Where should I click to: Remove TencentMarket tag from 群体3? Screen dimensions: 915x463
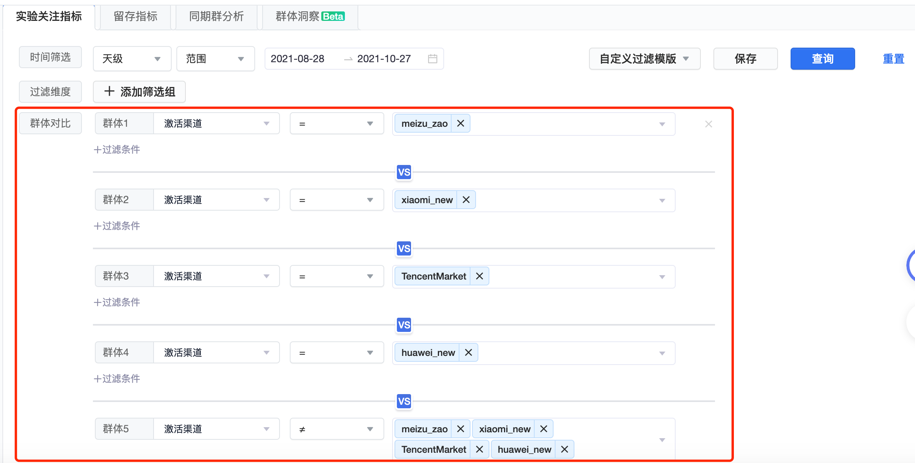pos(480,276)
